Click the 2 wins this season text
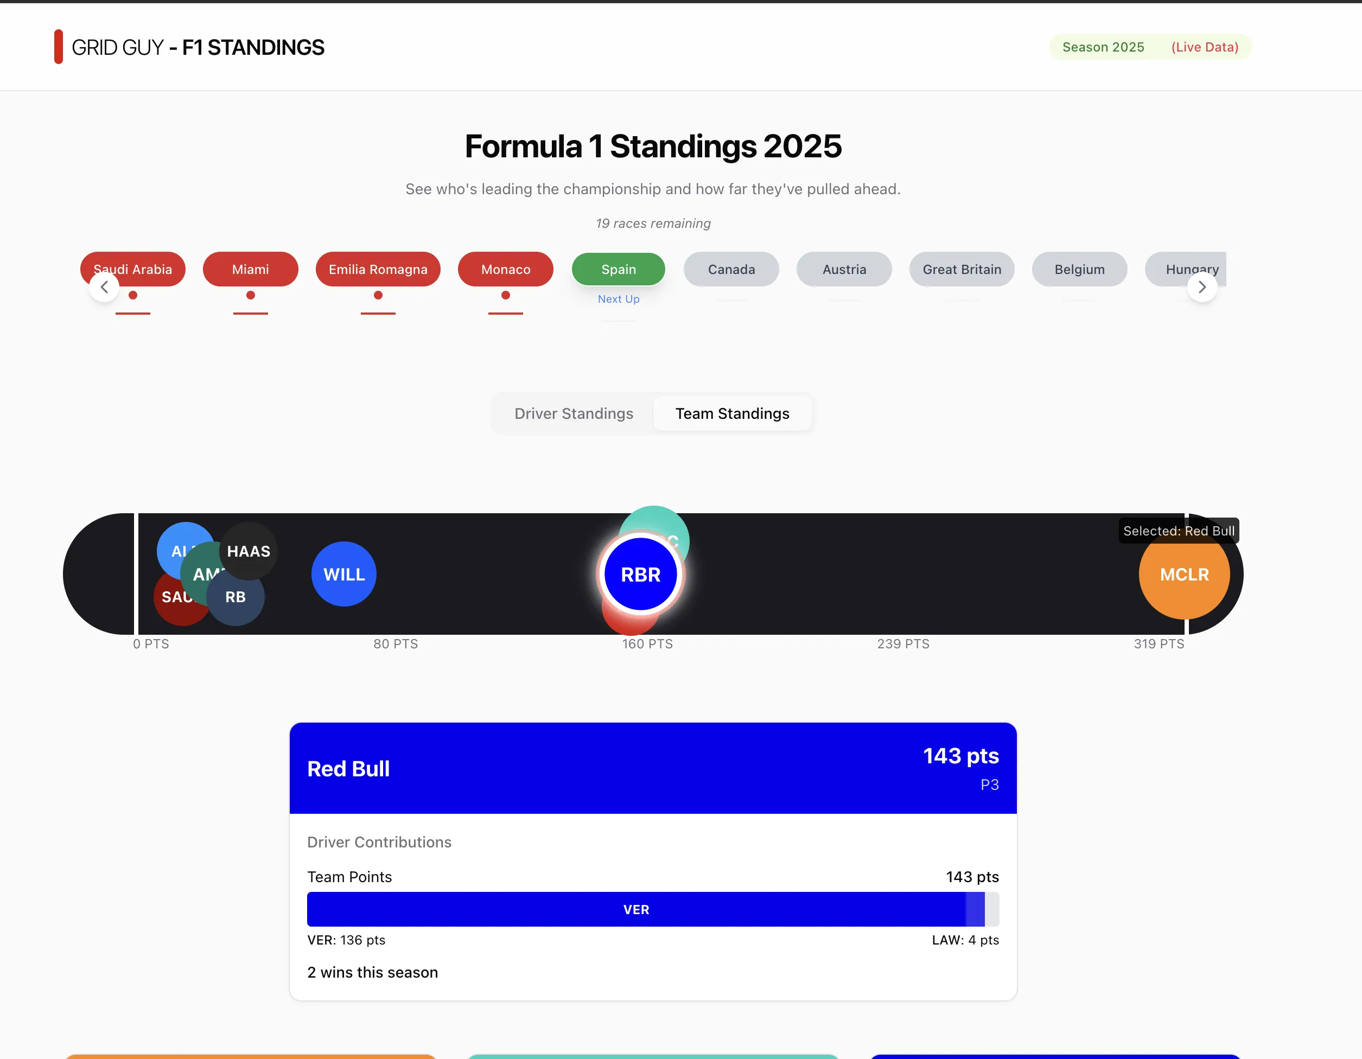The image size is (1362, 1059). pos(373,972)
